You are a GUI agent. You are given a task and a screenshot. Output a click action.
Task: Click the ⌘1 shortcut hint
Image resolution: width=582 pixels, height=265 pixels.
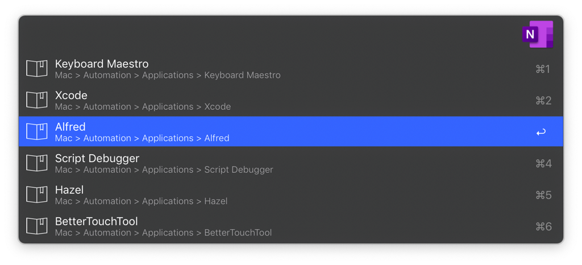(x=543, y=69)
